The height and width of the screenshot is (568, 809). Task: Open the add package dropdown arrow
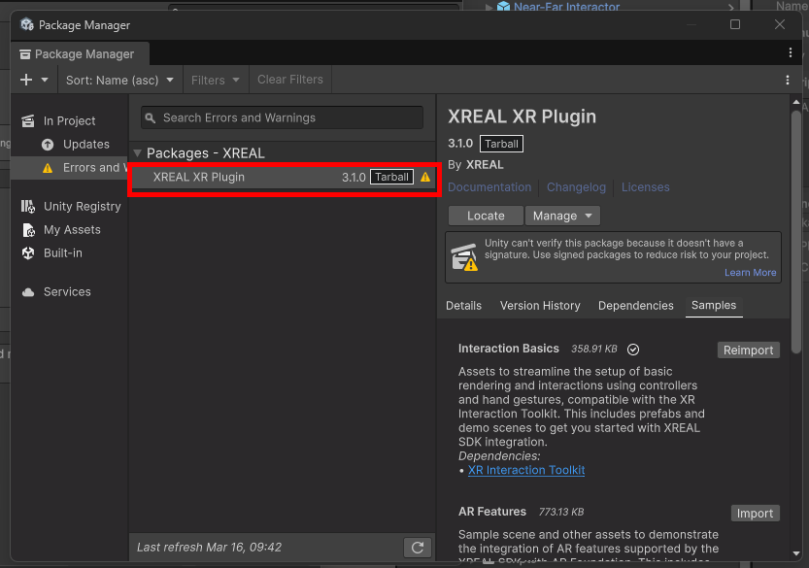coord(45,80)
